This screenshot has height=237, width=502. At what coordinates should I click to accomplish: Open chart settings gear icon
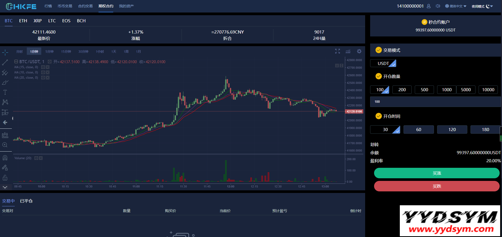click(x=359, y=51)
